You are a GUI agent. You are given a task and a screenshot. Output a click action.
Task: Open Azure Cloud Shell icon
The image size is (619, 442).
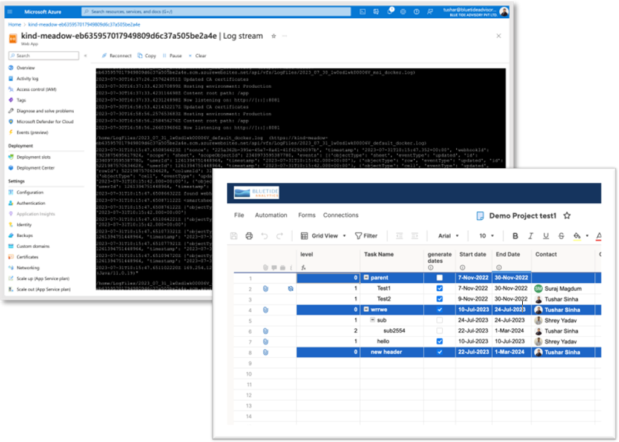(x=362, y=12)
